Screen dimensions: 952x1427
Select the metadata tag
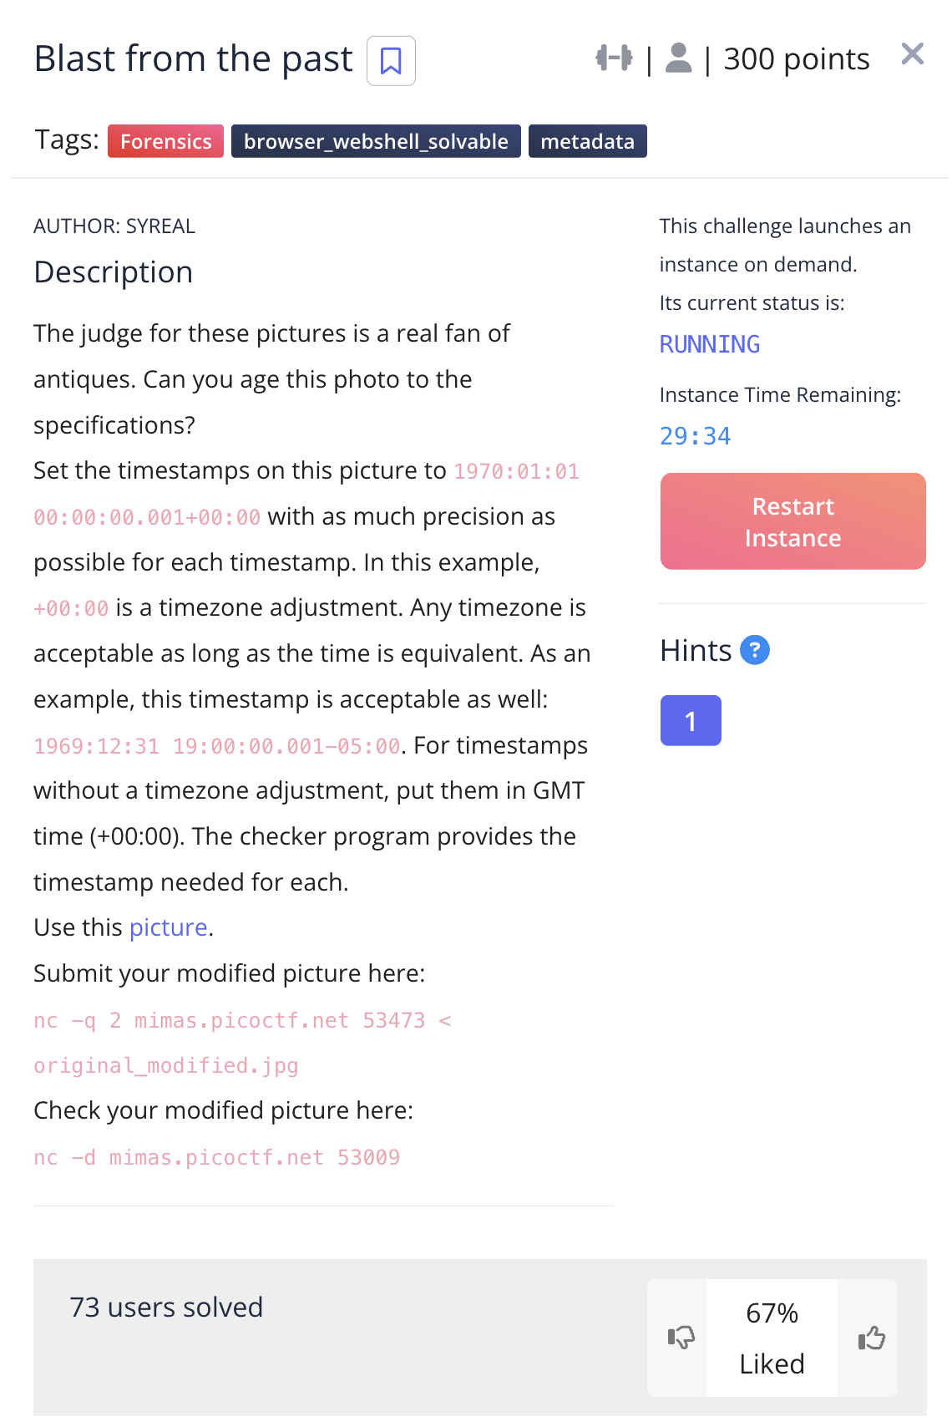(x=587, y=141)
